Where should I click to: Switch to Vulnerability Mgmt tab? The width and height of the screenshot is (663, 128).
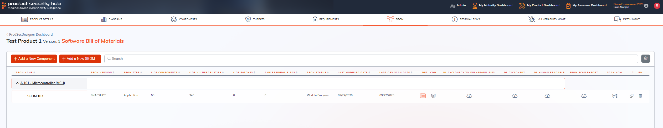pos(547,19)
